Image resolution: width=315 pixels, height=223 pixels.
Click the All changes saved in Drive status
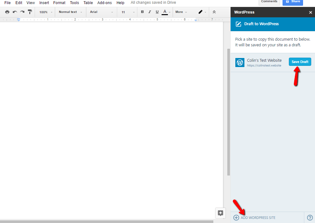(x=153, y=3)
